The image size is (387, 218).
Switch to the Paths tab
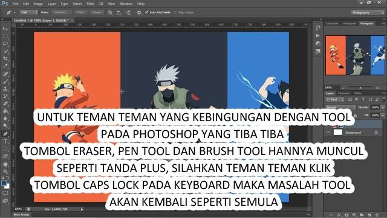tap(357, 93)
